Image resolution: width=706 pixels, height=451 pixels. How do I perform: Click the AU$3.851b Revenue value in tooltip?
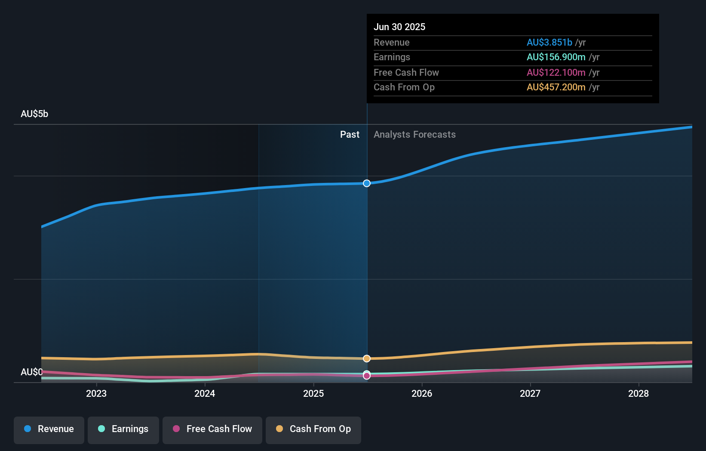(x=549, y=43)
